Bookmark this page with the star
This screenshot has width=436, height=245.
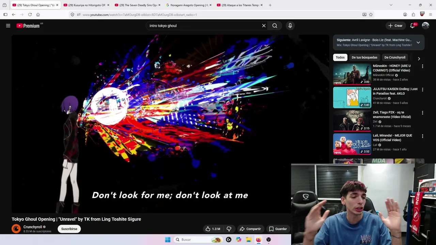[x=371, y=15]
